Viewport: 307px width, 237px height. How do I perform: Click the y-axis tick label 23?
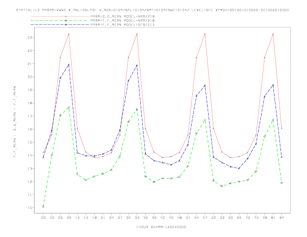pos(30,37)
